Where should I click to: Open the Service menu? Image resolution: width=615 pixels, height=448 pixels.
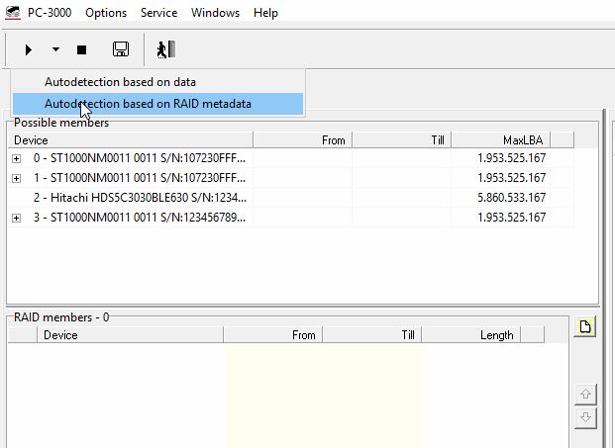[x=158, y=13]
